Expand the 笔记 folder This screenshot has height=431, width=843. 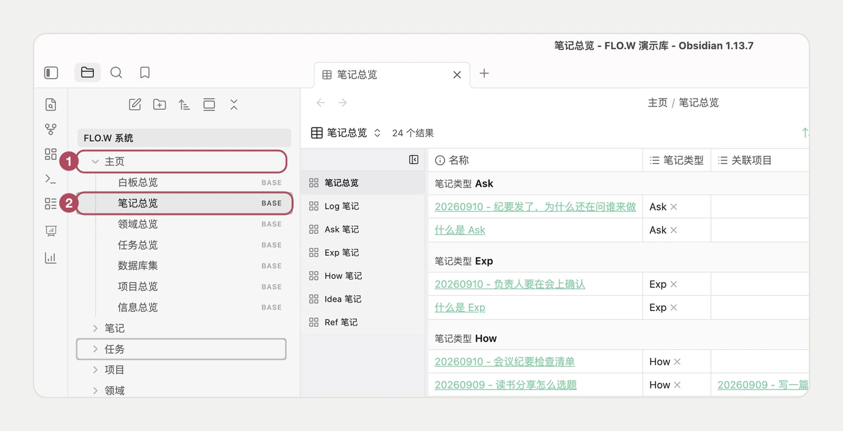[x=95, y=328]
